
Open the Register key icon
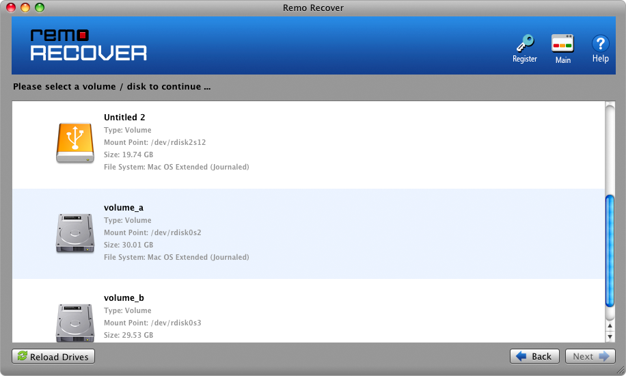[x=525, y=44]
